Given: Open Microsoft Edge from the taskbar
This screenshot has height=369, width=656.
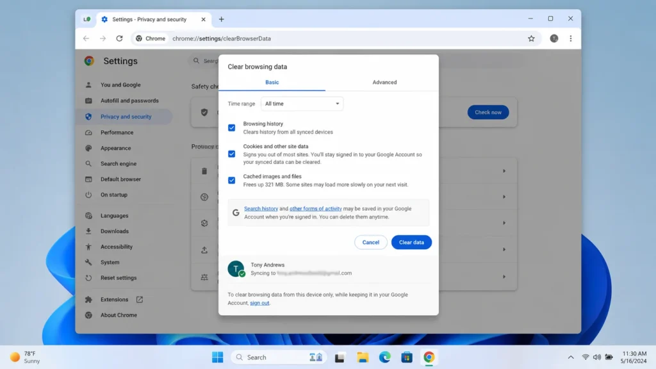Looking at the screenshot, I should pos(385,357).
